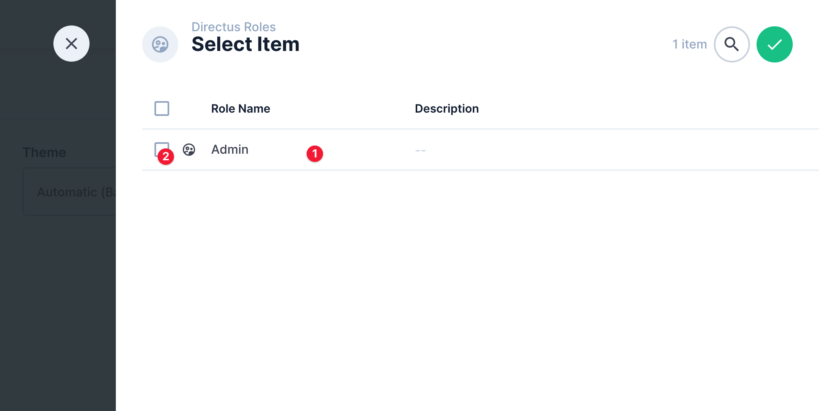Toggle the select-all checkbox in header
Image resolution: width=819 pixels, height=411 pixels.
[162, 109]
